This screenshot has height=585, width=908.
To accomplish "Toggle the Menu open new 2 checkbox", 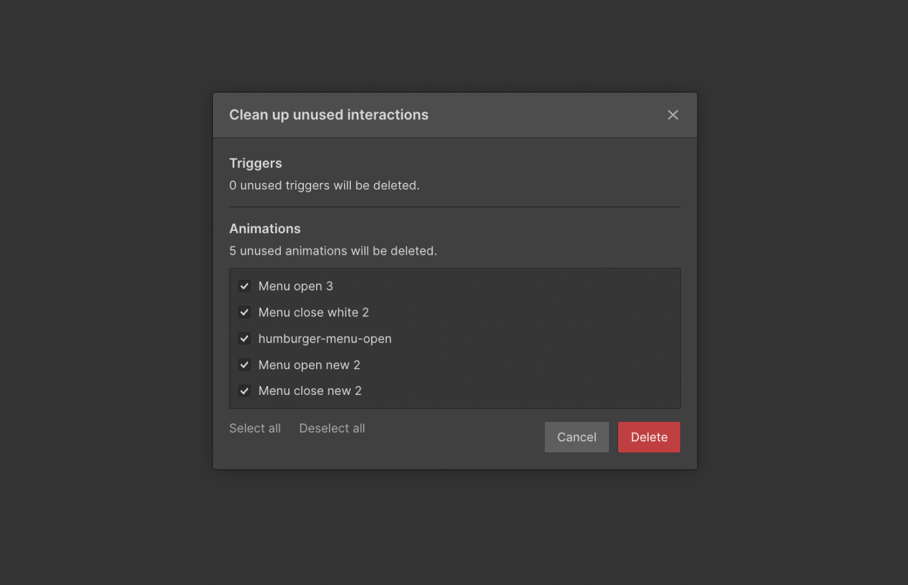I will coord(244,364).
